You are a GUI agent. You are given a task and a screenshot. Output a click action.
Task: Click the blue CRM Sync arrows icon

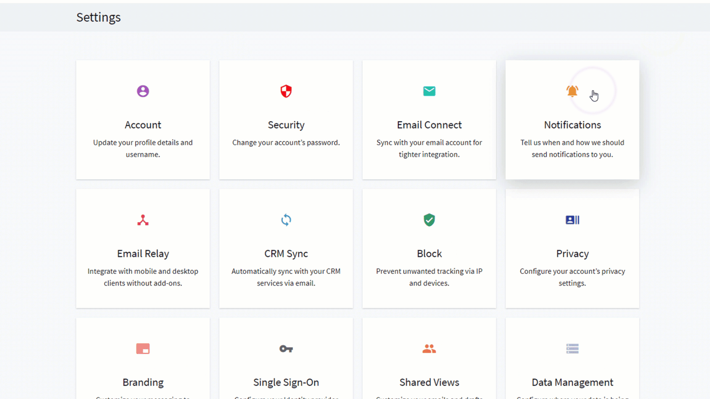click(x=286, y=220)
